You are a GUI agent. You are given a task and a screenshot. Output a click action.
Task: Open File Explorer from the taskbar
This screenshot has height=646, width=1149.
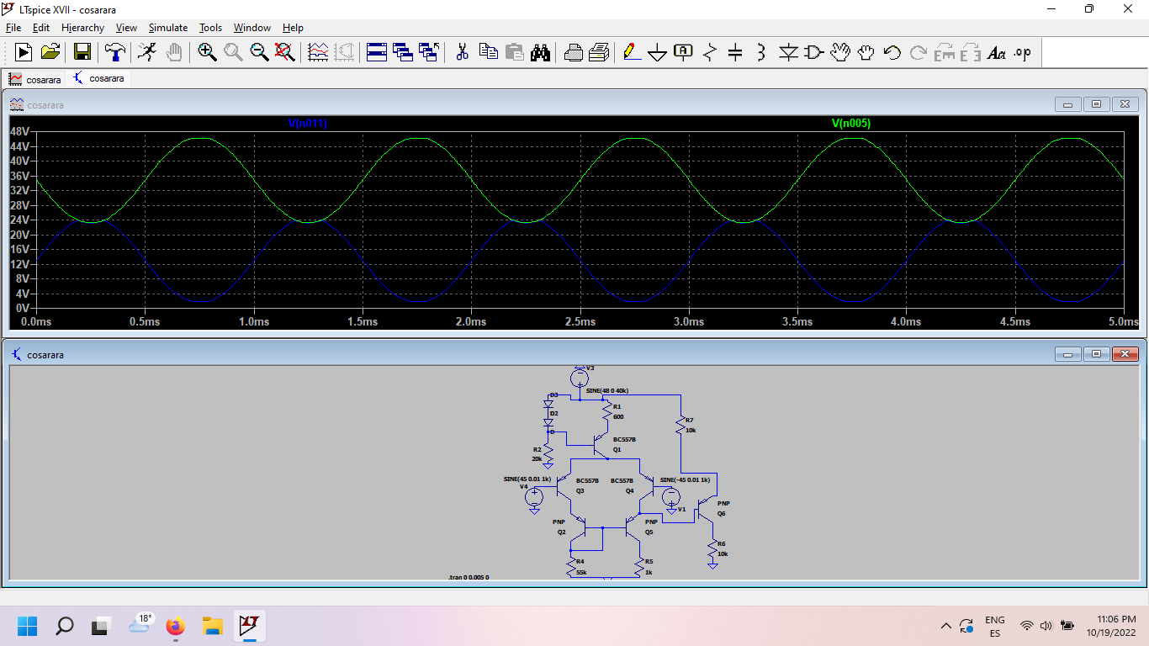click(212, 626)
